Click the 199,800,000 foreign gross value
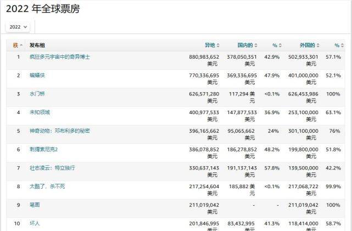Screen dimensions: 352x231 [303, 149]
